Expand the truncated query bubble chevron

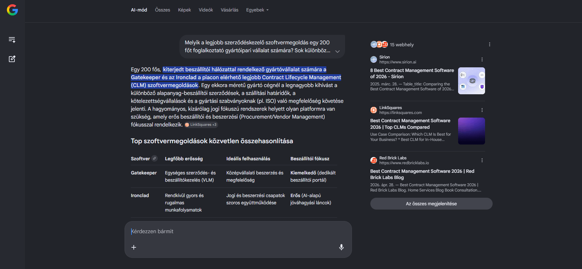click(x=338, y=51)
